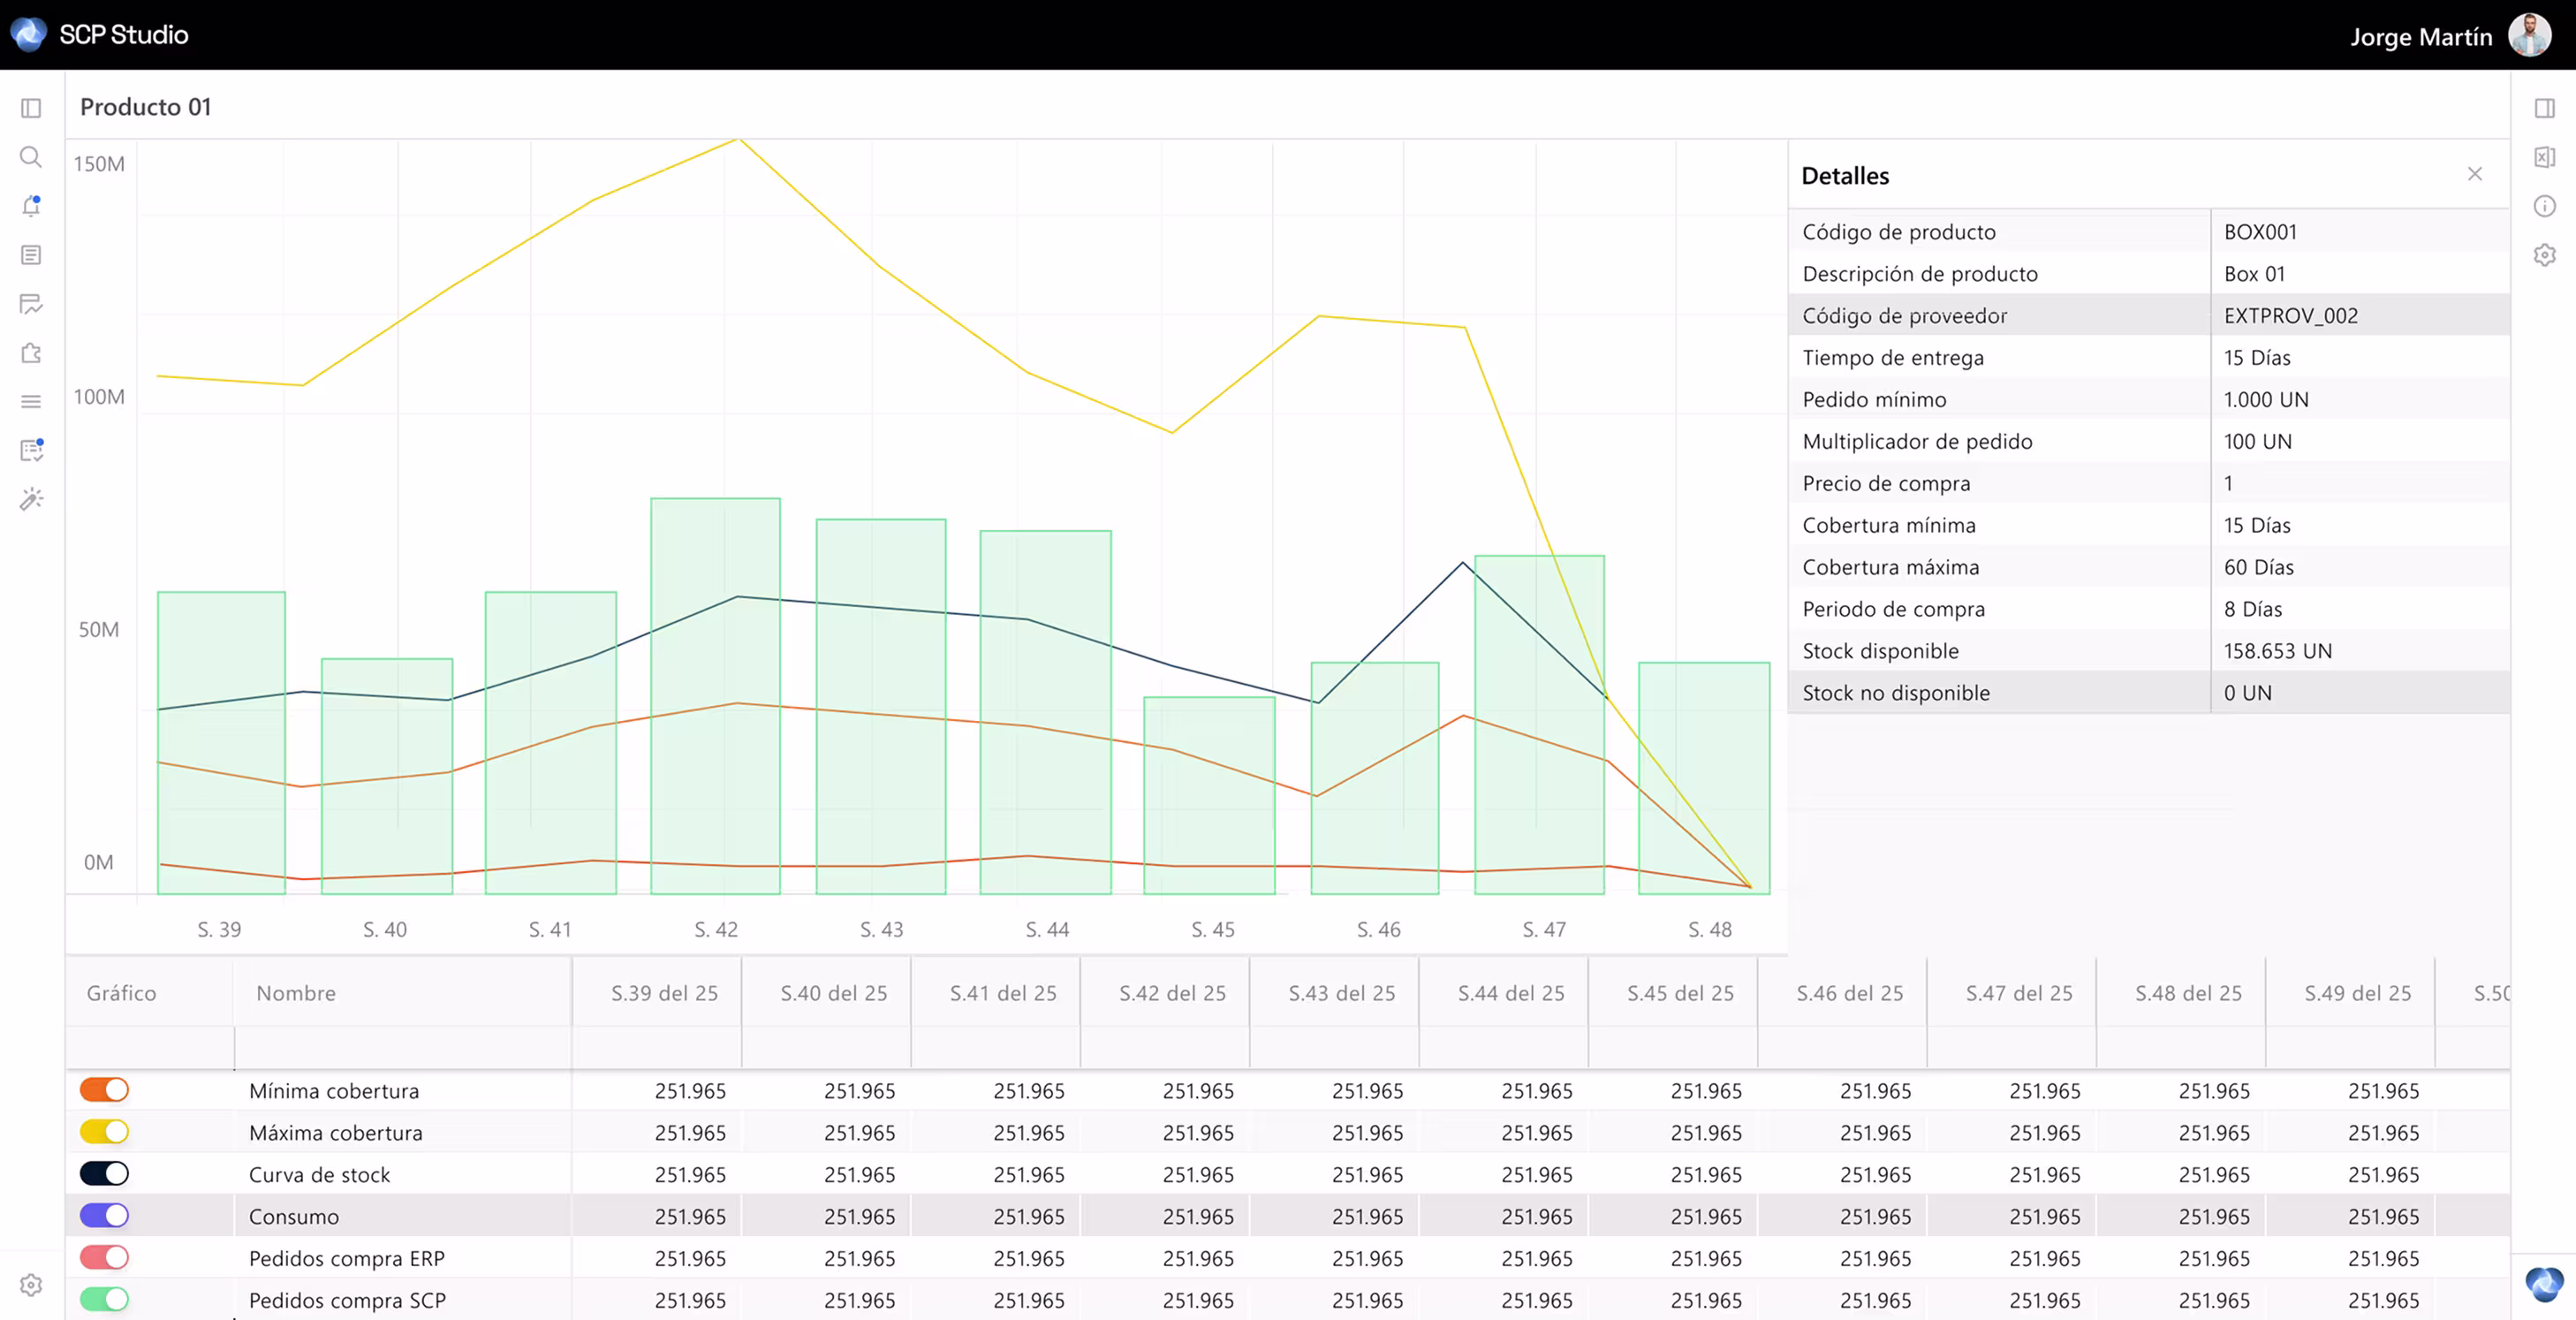The height and width of the screenshot is (1320, 2576).
Task: Close the Detalles panel
Action: coord(2474,174)
